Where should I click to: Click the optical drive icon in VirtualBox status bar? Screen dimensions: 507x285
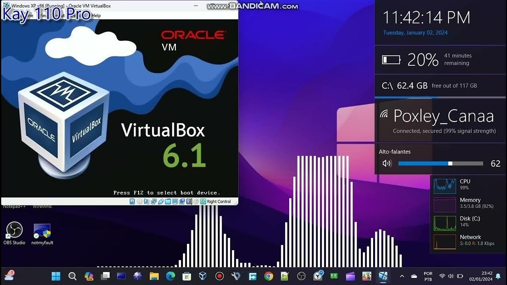click(139, 201)
